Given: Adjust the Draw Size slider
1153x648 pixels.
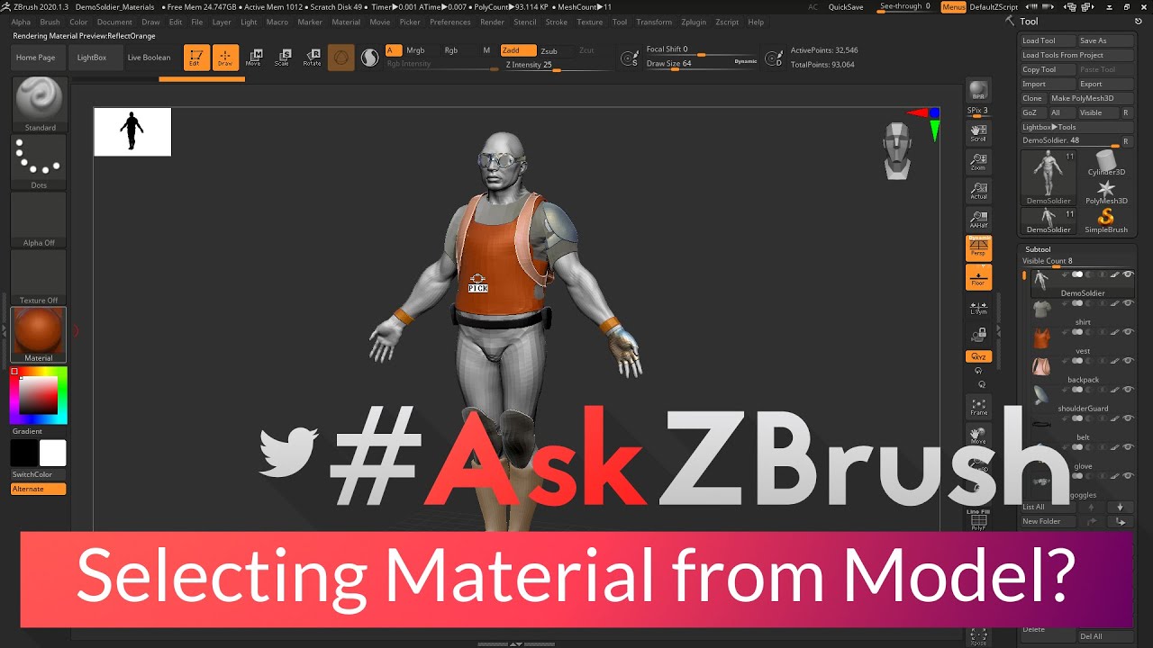Looking at the screenshot, I should pos(702,64).
